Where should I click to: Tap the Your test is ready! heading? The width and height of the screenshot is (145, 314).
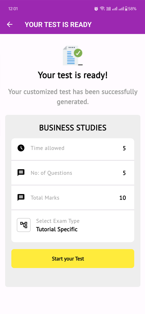[x=72, y=75]
